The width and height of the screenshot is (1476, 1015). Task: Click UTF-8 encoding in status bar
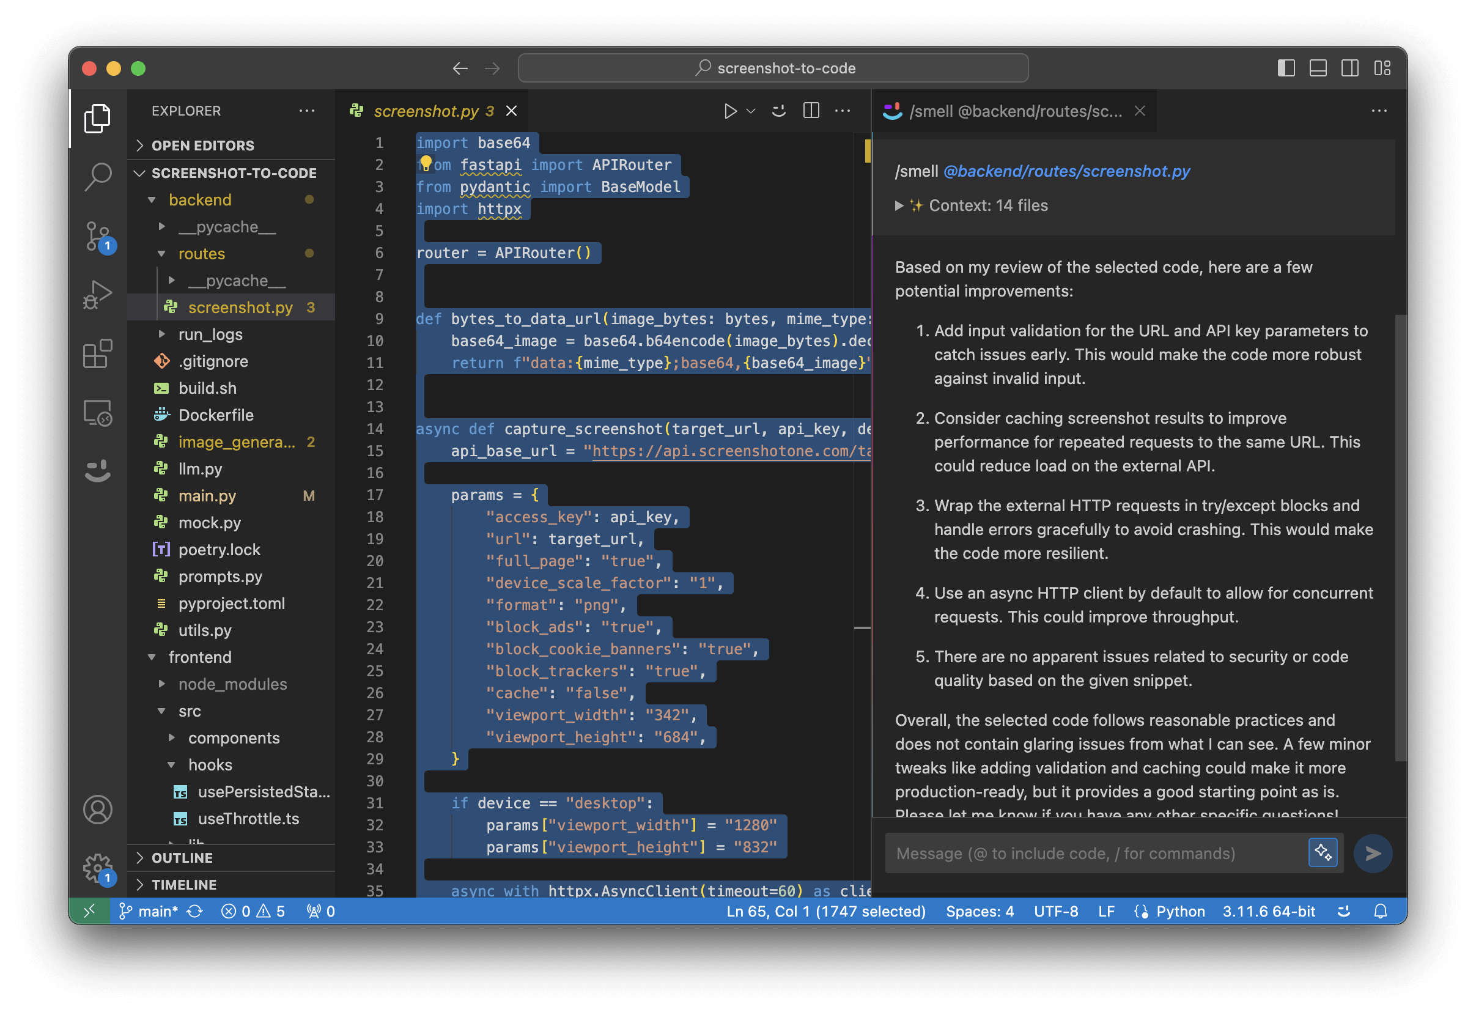[x=1056, y=911]
